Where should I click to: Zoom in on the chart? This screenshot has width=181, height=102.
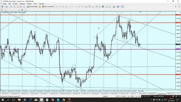(96, 7)
